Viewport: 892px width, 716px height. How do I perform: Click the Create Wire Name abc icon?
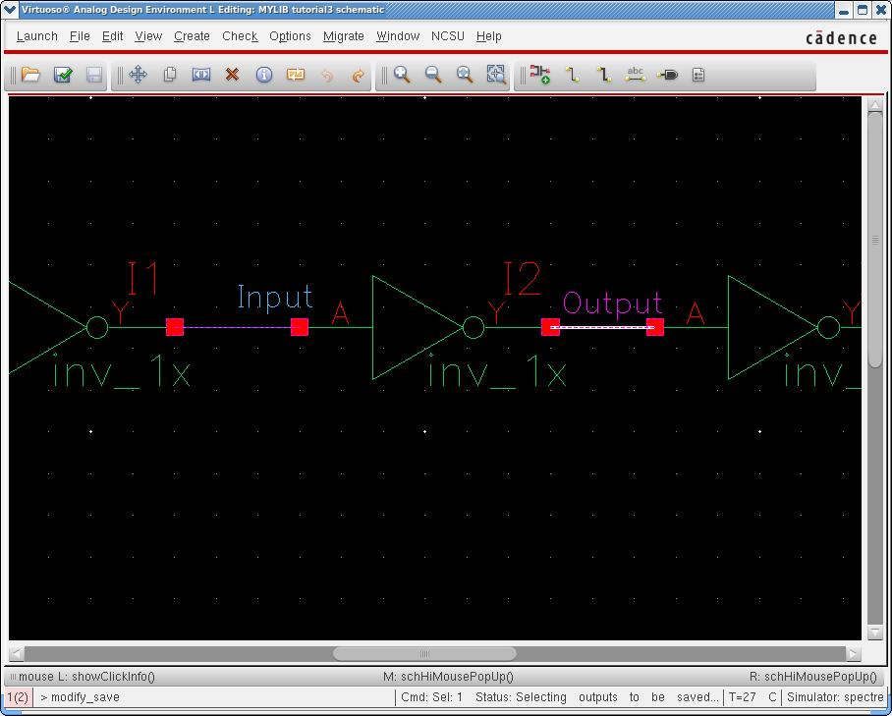(635, 75)
